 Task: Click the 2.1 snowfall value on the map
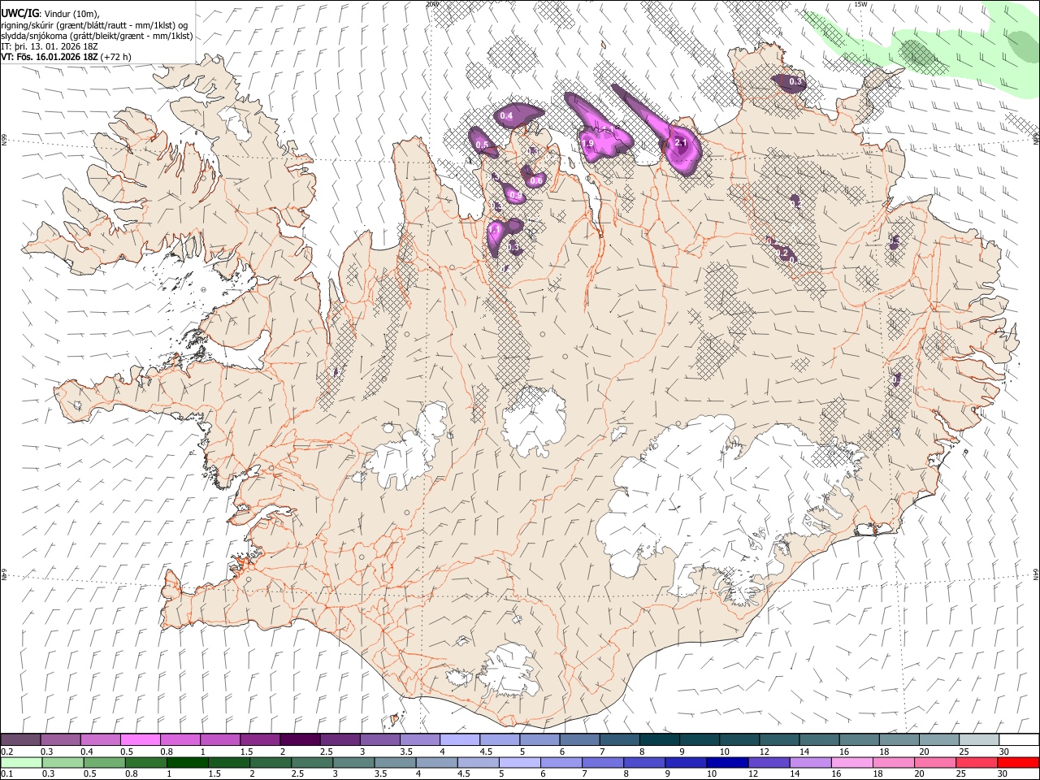click(681, 143)
